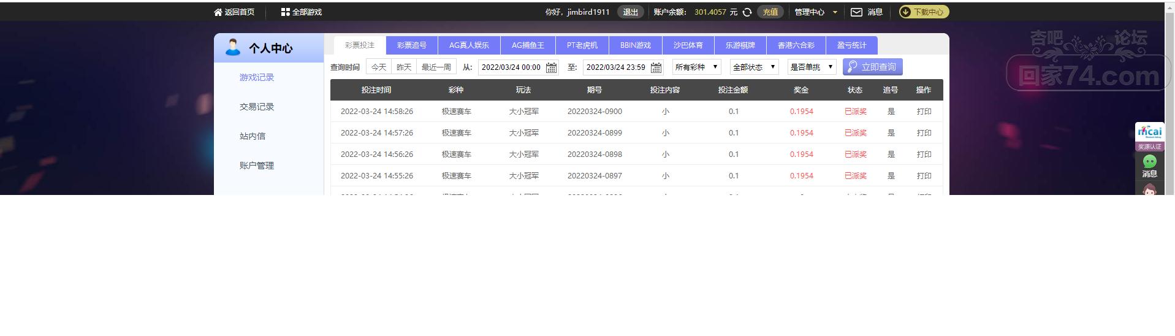Open 交易记录 in the sidebar
Screen dimensions: 1175x336
(x=257, y=107)
